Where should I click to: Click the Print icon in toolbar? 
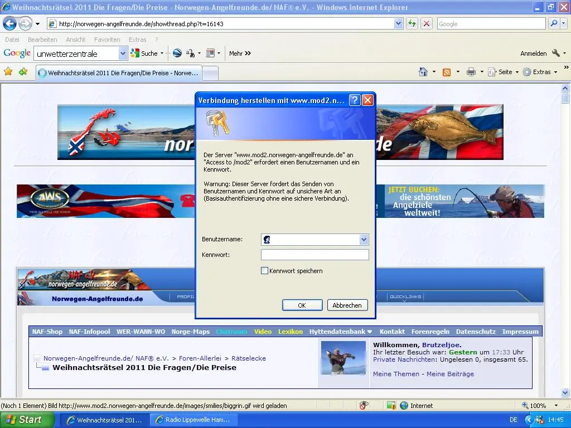(x=471, y=72)
